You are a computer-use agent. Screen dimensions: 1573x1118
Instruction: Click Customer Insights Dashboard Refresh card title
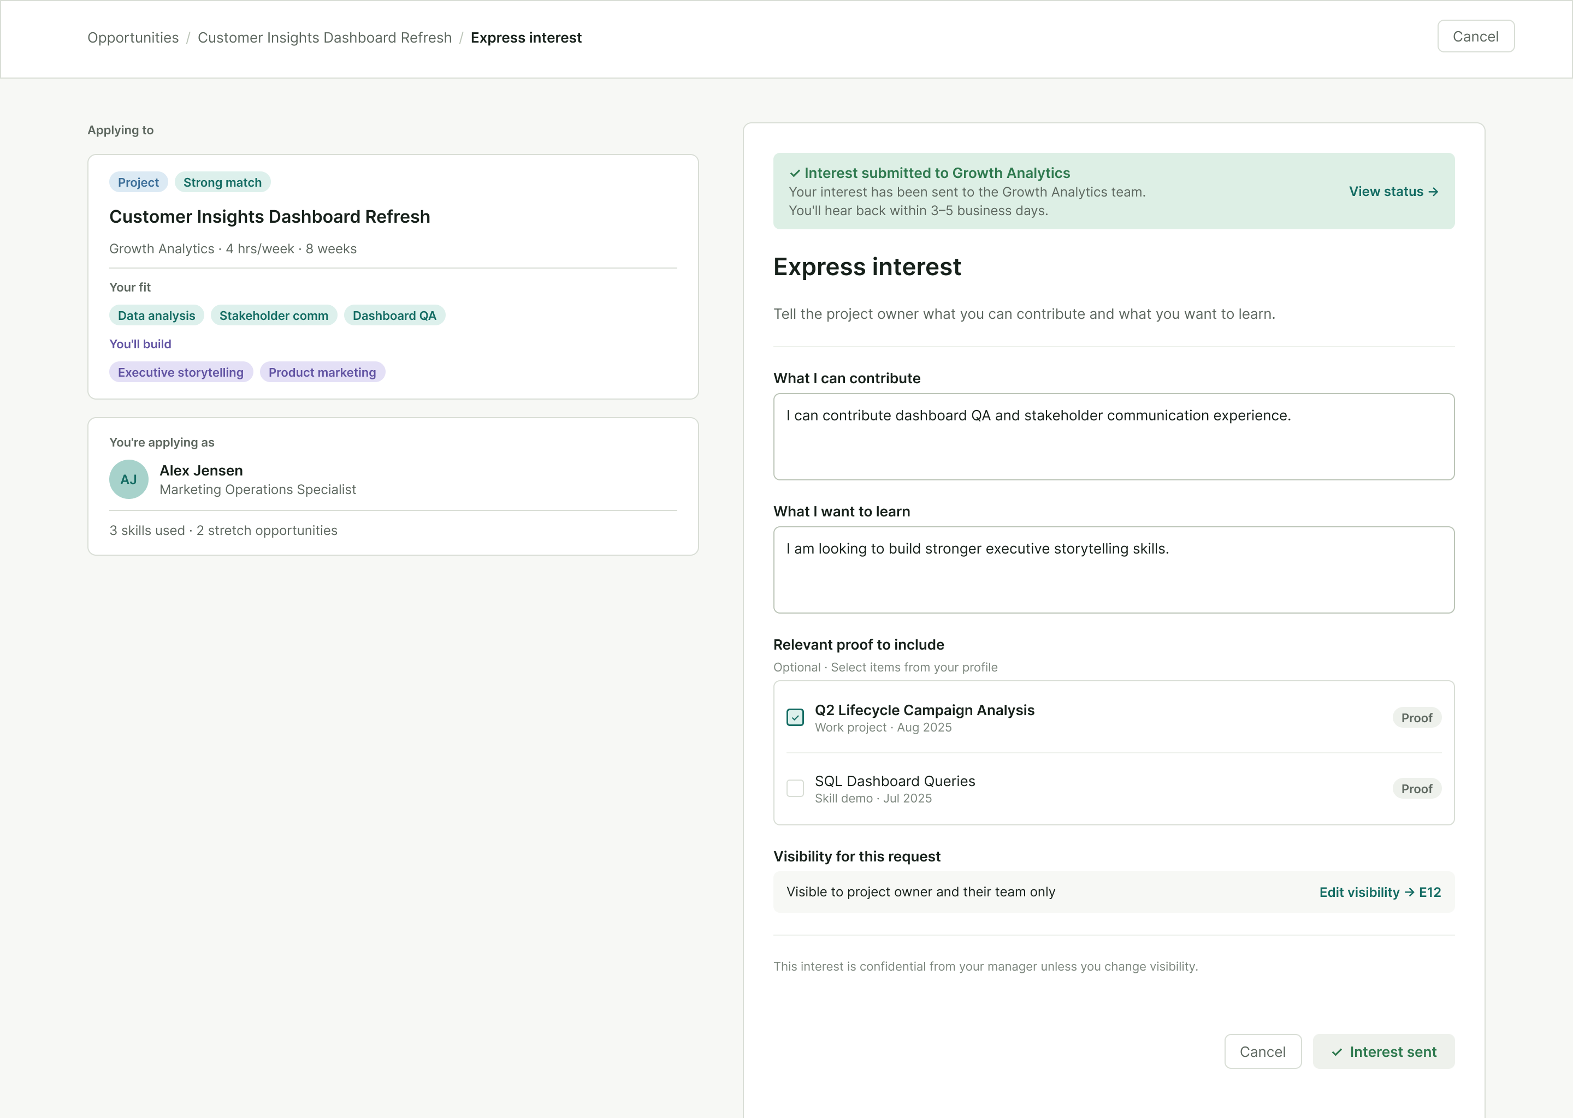[270, 217]
